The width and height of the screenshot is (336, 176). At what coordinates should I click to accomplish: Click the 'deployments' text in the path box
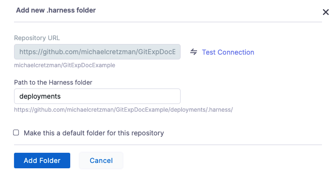40,96
